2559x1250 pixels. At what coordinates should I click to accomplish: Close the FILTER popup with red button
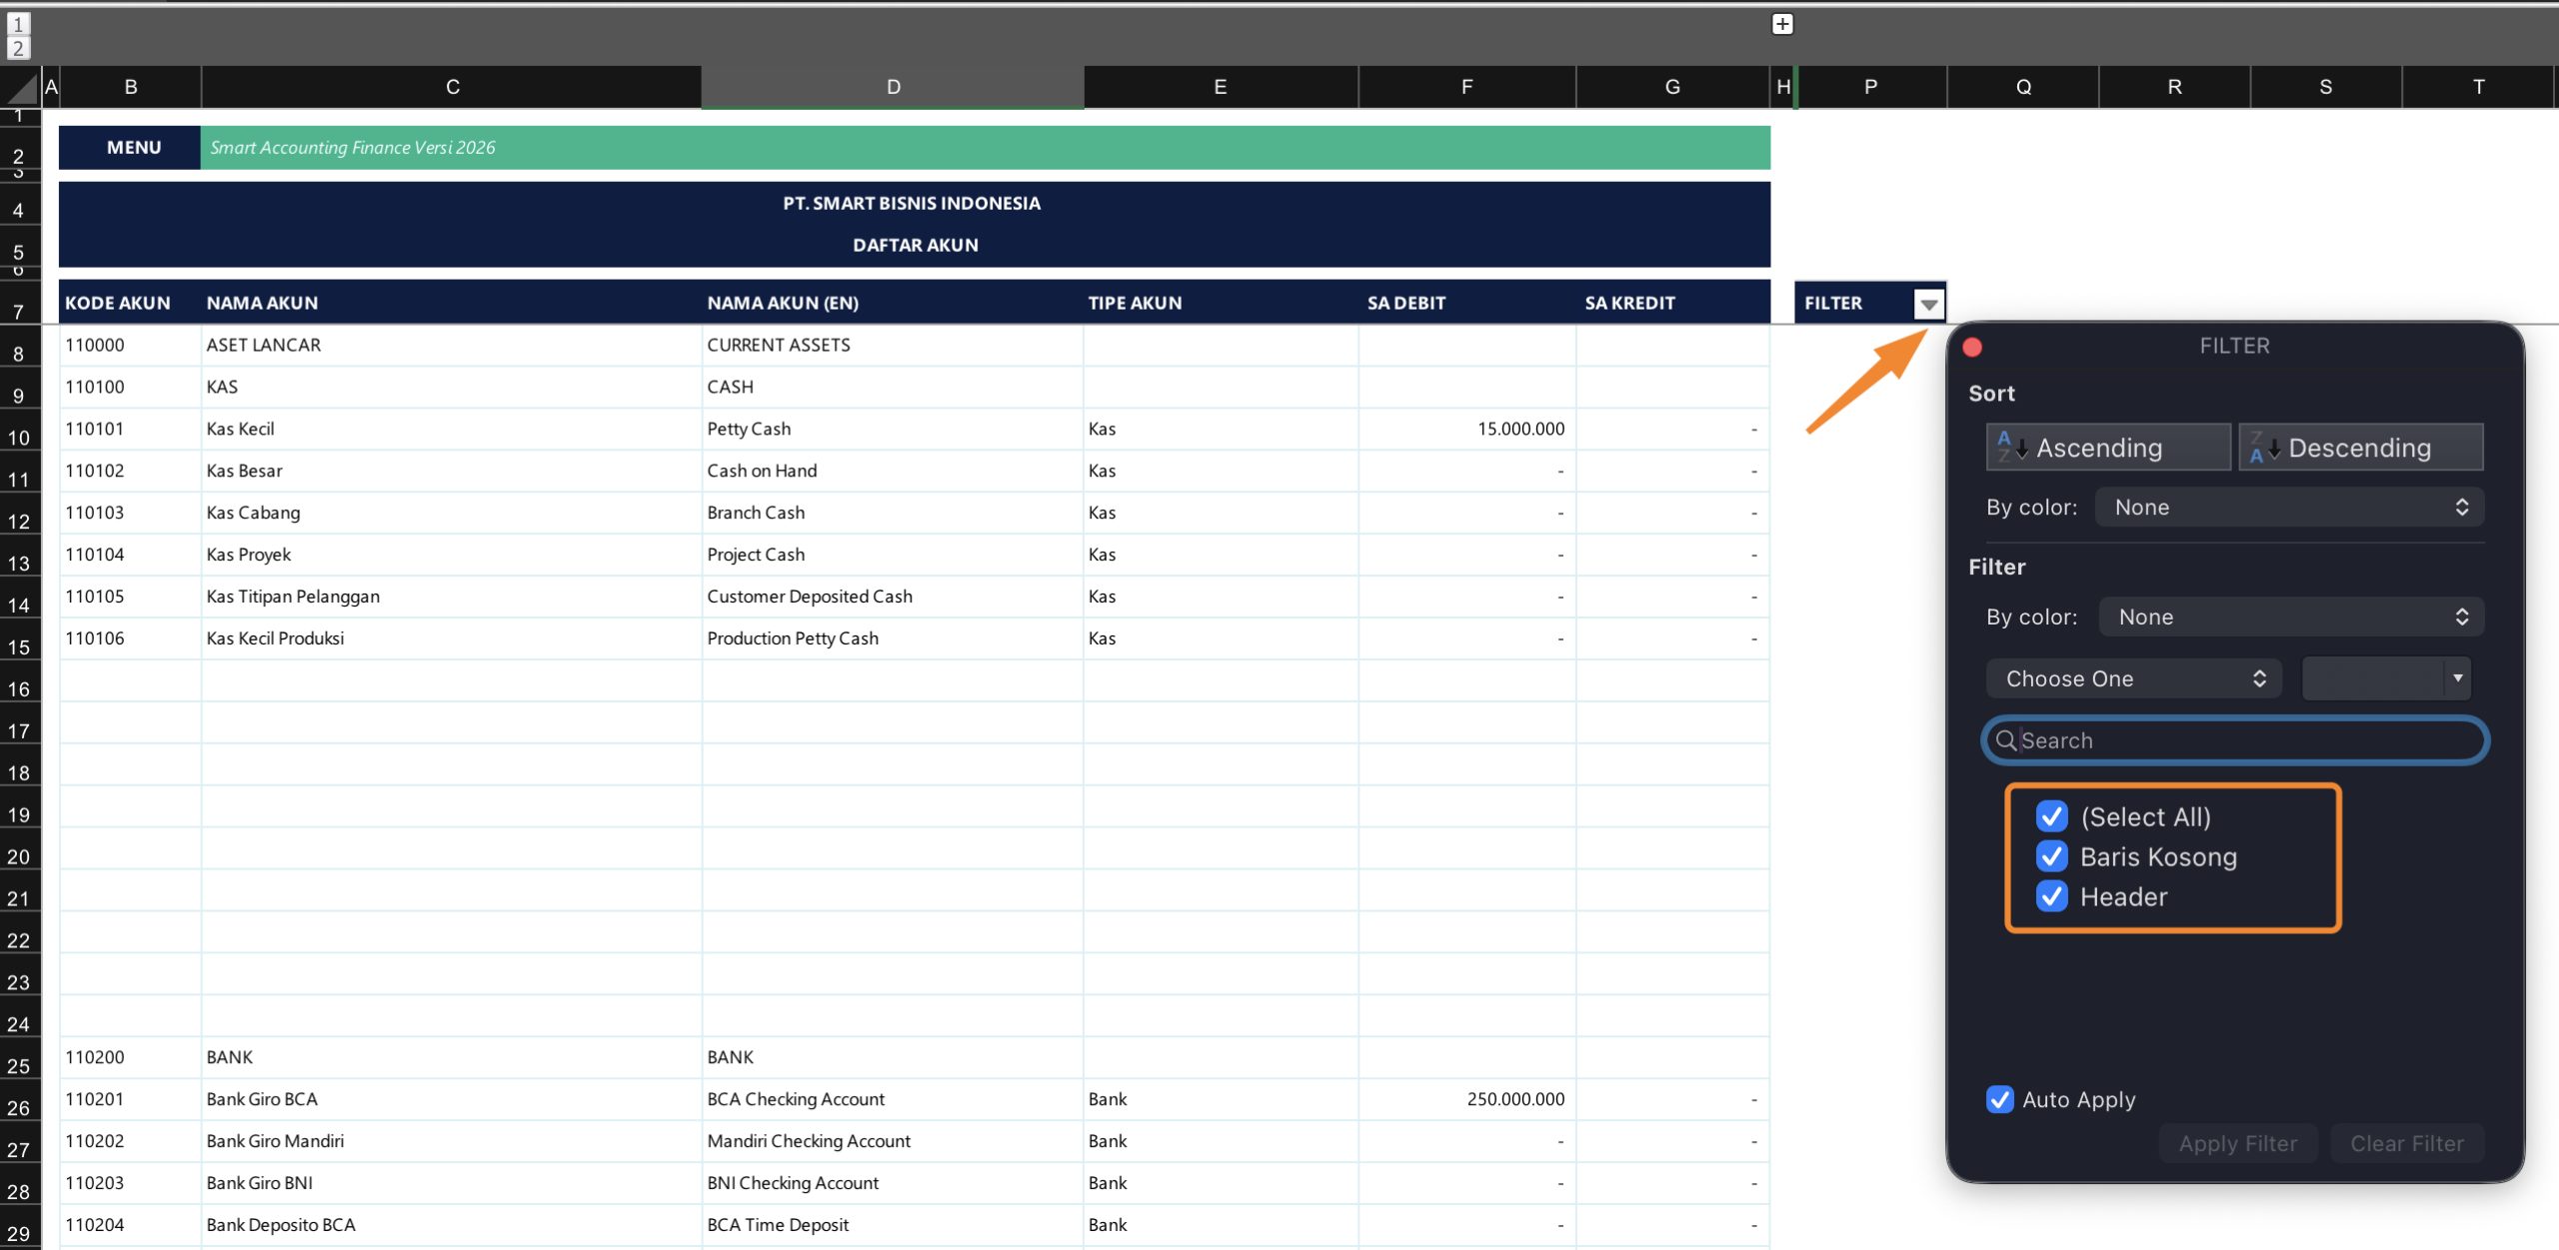tap(1972, 347)
